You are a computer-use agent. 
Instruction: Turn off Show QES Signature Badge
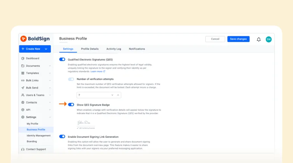click(71, 105)
